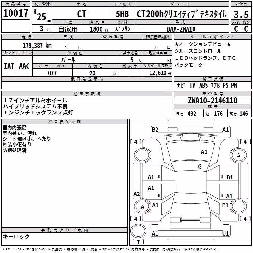Click the "A2" damage mark on the diagram
The image size is (253, 253).
pyautogui.click(x=137, y=194)
